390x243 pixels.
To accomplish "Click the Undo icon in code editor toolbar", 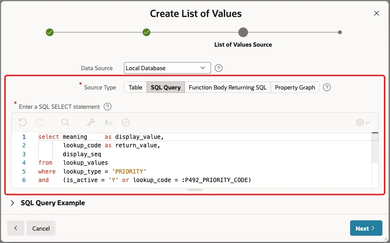I will [x=22, y=122].
